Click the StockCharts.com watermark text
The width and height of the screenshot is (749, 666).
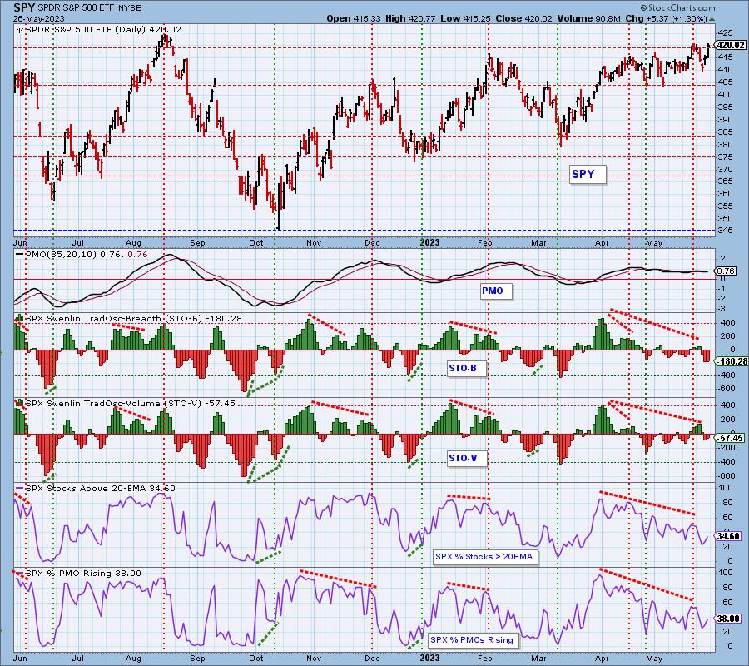coord(677,7)
